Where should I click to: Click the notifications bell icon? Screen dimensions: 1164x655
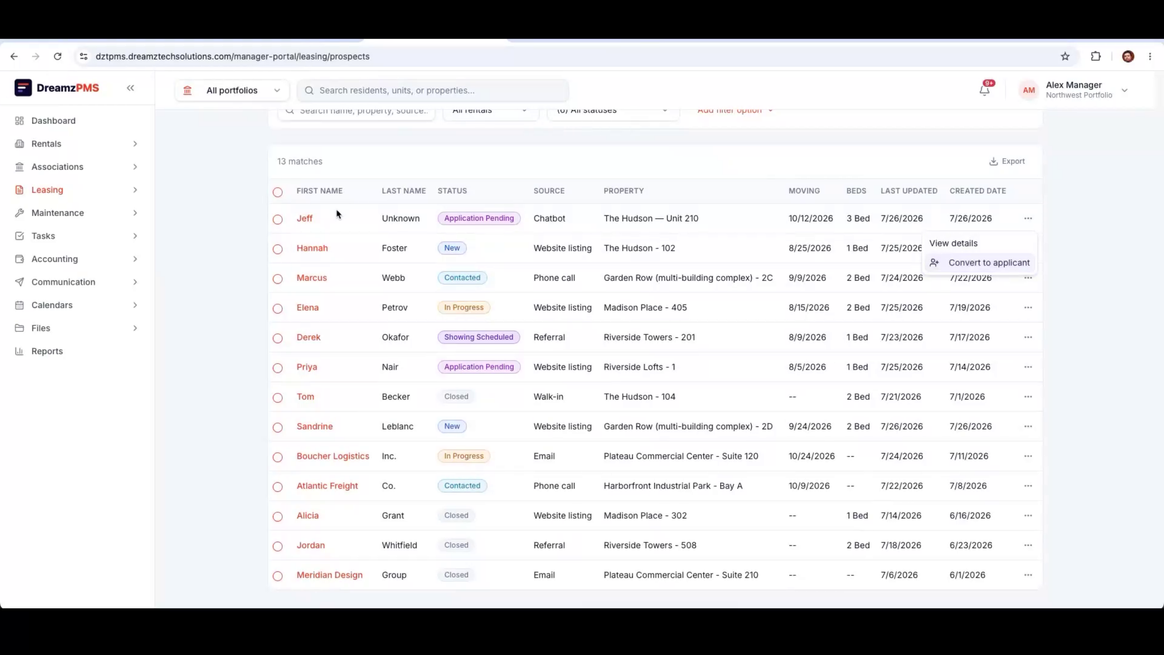(x=984, y=90)
